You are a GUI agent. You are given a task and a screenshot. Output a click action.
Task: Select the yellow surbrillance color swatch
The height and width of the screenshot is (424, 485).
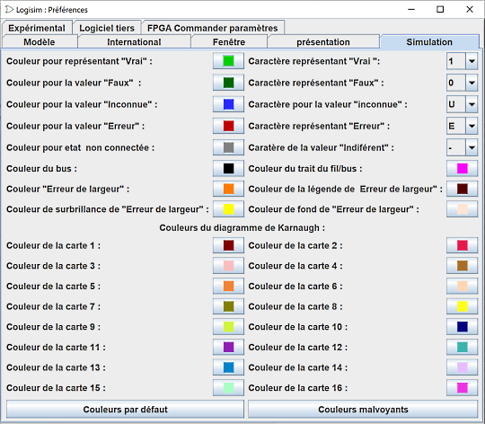click(228, 209)
